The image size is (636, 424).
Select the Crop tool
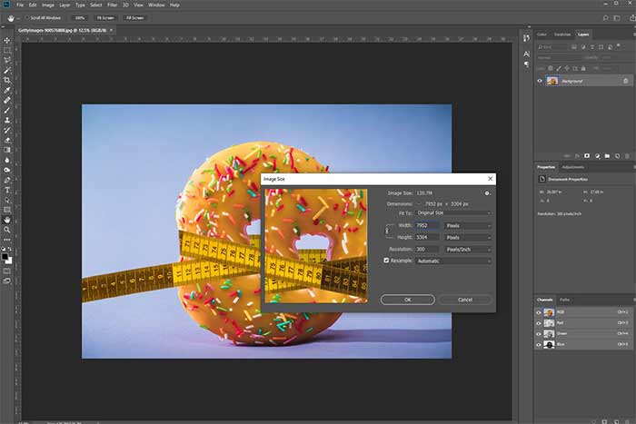(x=6, y=81)
